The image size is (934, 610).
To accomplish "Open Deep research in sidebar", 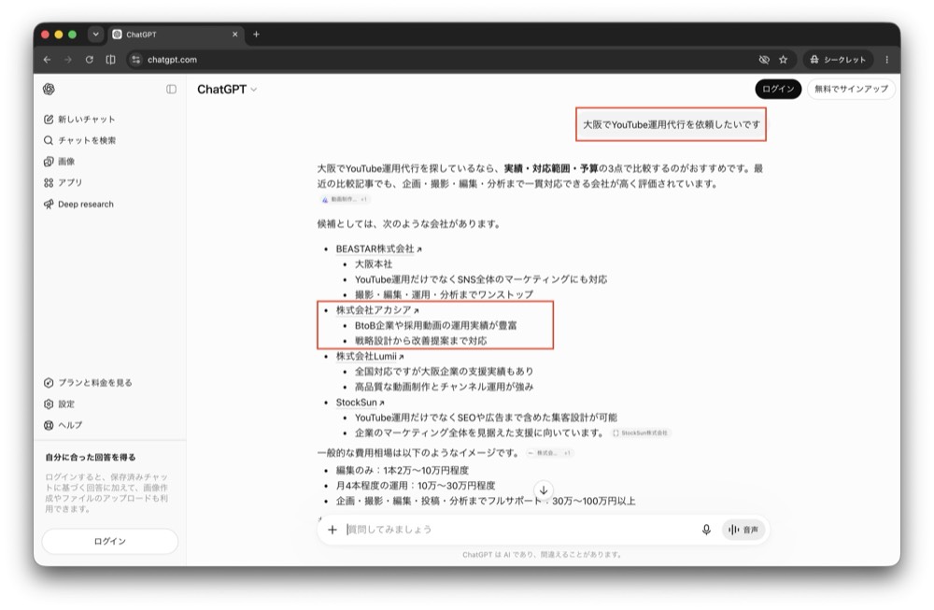I will coord(78,204).
